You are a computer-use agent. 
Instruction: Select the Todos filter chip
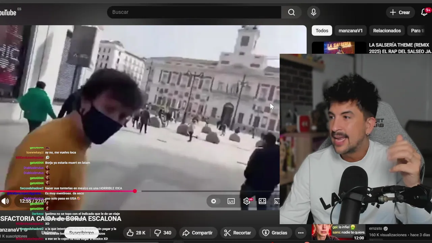[322, 31]
